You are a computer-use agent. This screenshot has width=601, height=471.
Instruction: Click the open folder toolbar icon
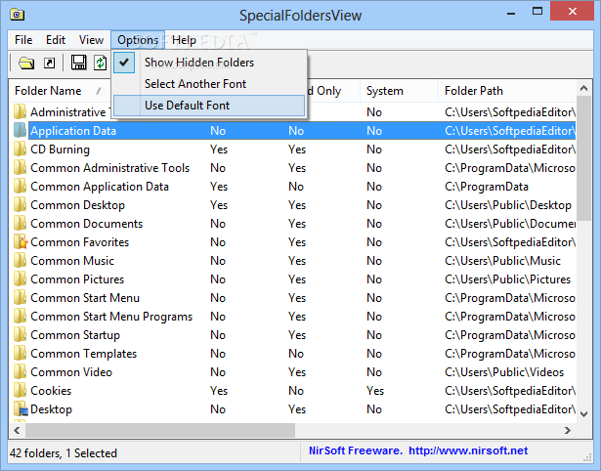tap(26, 63)
